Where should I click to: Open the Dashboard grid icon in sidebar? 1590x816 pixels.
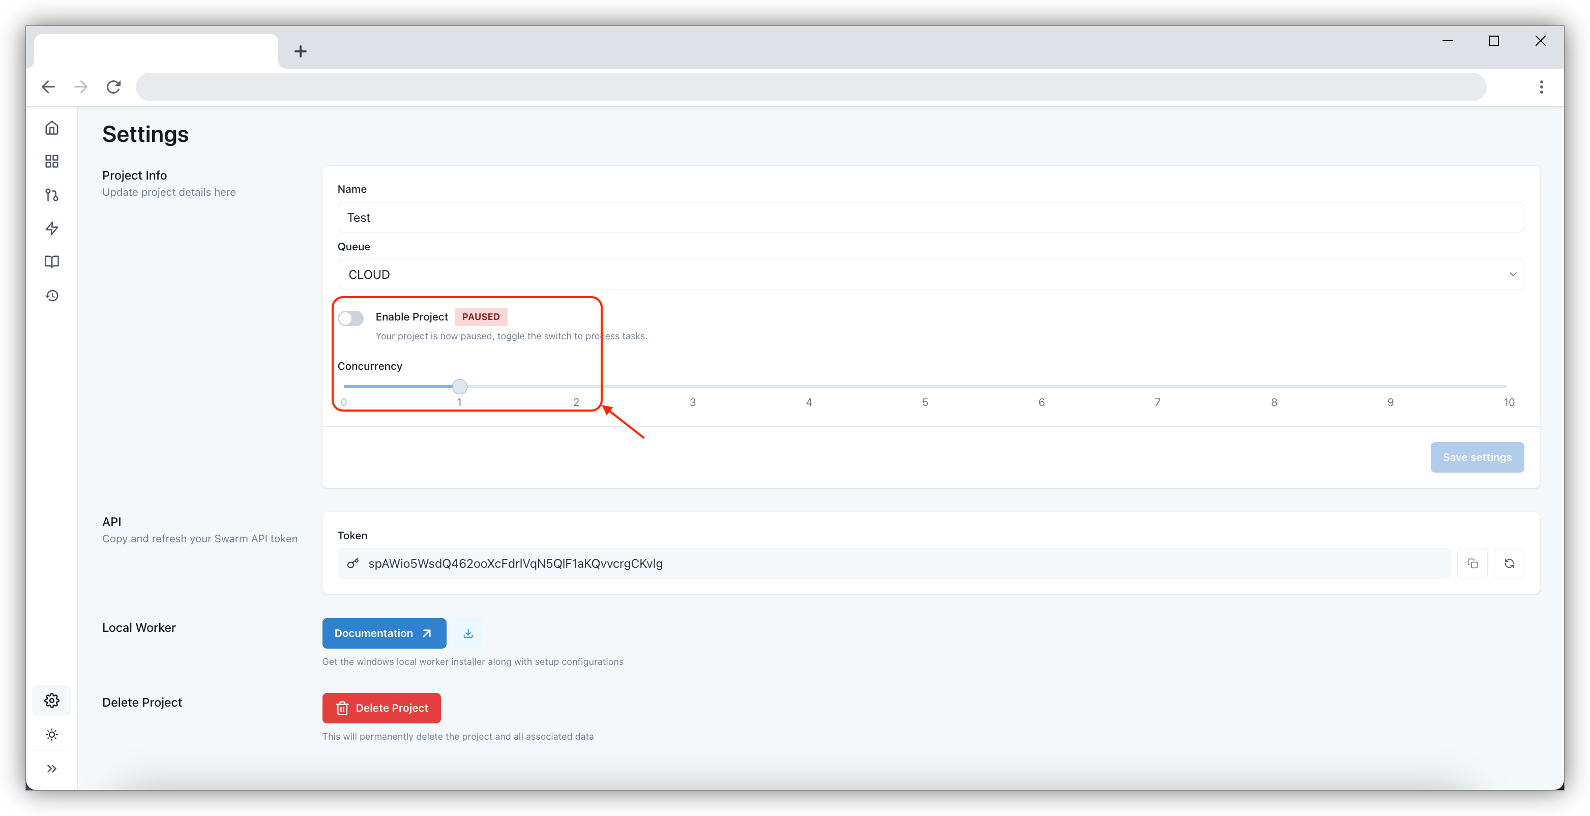pos(52,161)
